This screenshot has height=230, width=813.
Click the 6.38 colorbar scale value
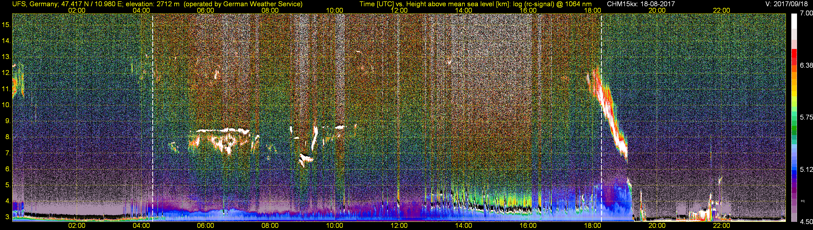[x=806, y=65]
